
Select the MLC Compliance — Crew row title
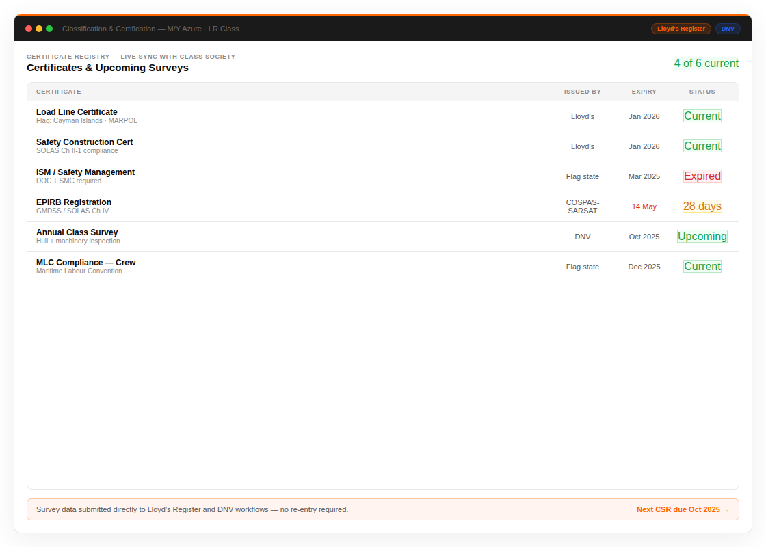(x=86, y=263)
